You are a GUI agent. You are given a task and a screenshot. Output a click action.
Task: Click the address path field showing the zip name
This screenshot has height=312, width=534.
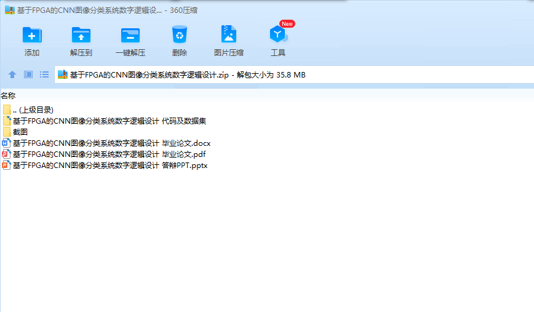coord(294,74)
